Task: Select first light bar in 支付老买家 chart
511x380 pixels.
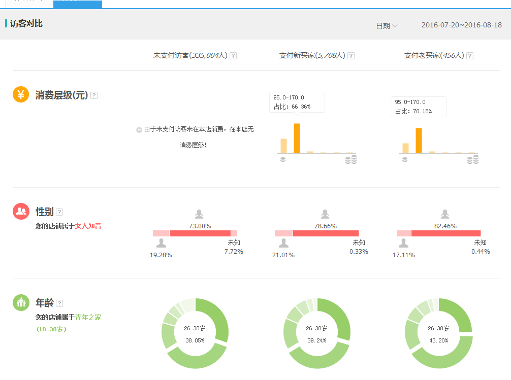Action: [x=405, y=148]
